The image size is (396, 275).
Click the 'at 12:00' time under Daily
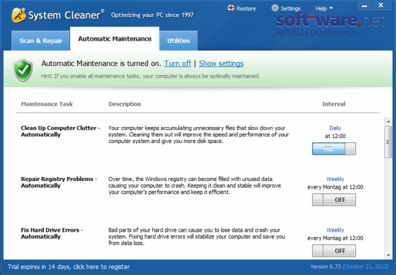click(335, 136)
